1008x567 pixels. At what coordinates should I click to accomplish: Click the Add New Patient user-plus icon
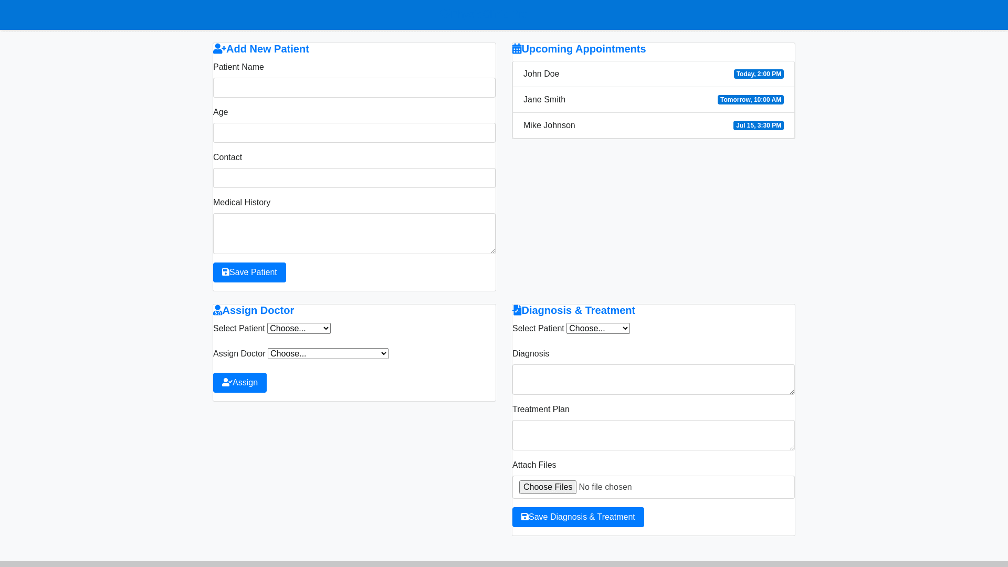(217, 48)
